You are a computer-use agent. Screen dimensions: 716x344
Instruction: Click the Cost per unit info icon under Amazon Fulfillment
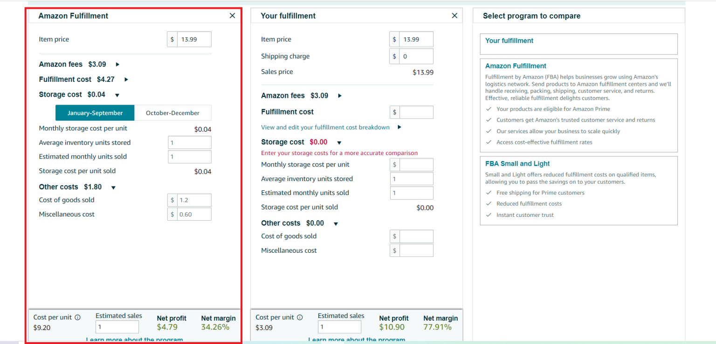[77, 317]
